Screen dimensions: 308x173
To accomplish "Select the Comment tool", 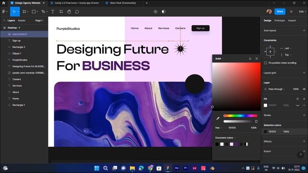I will point(77,12).
